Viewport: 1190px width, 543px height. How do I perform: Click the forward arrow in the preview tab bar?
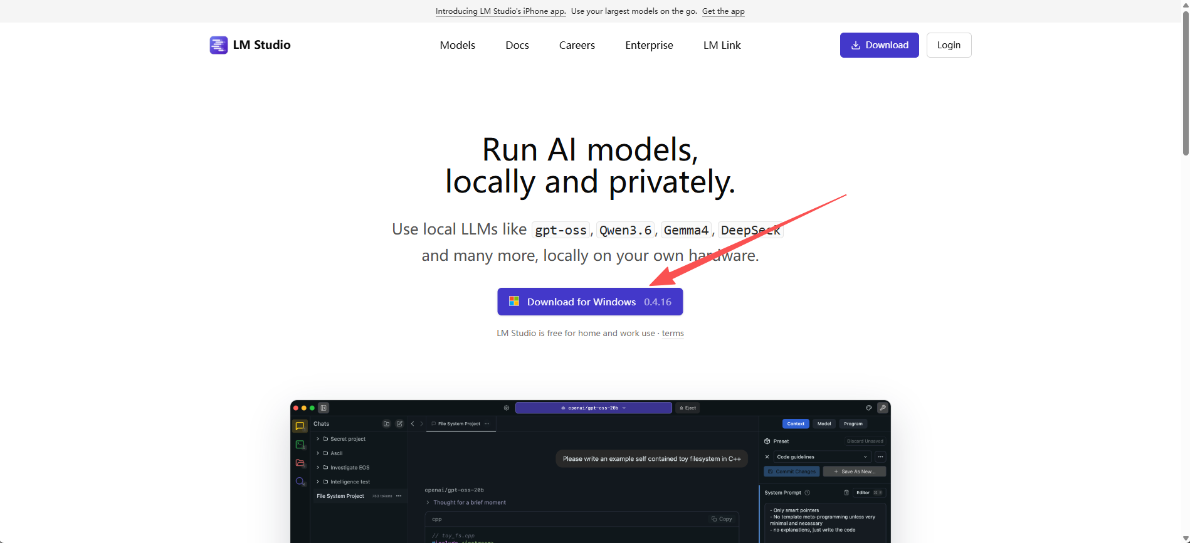(421, 424)
